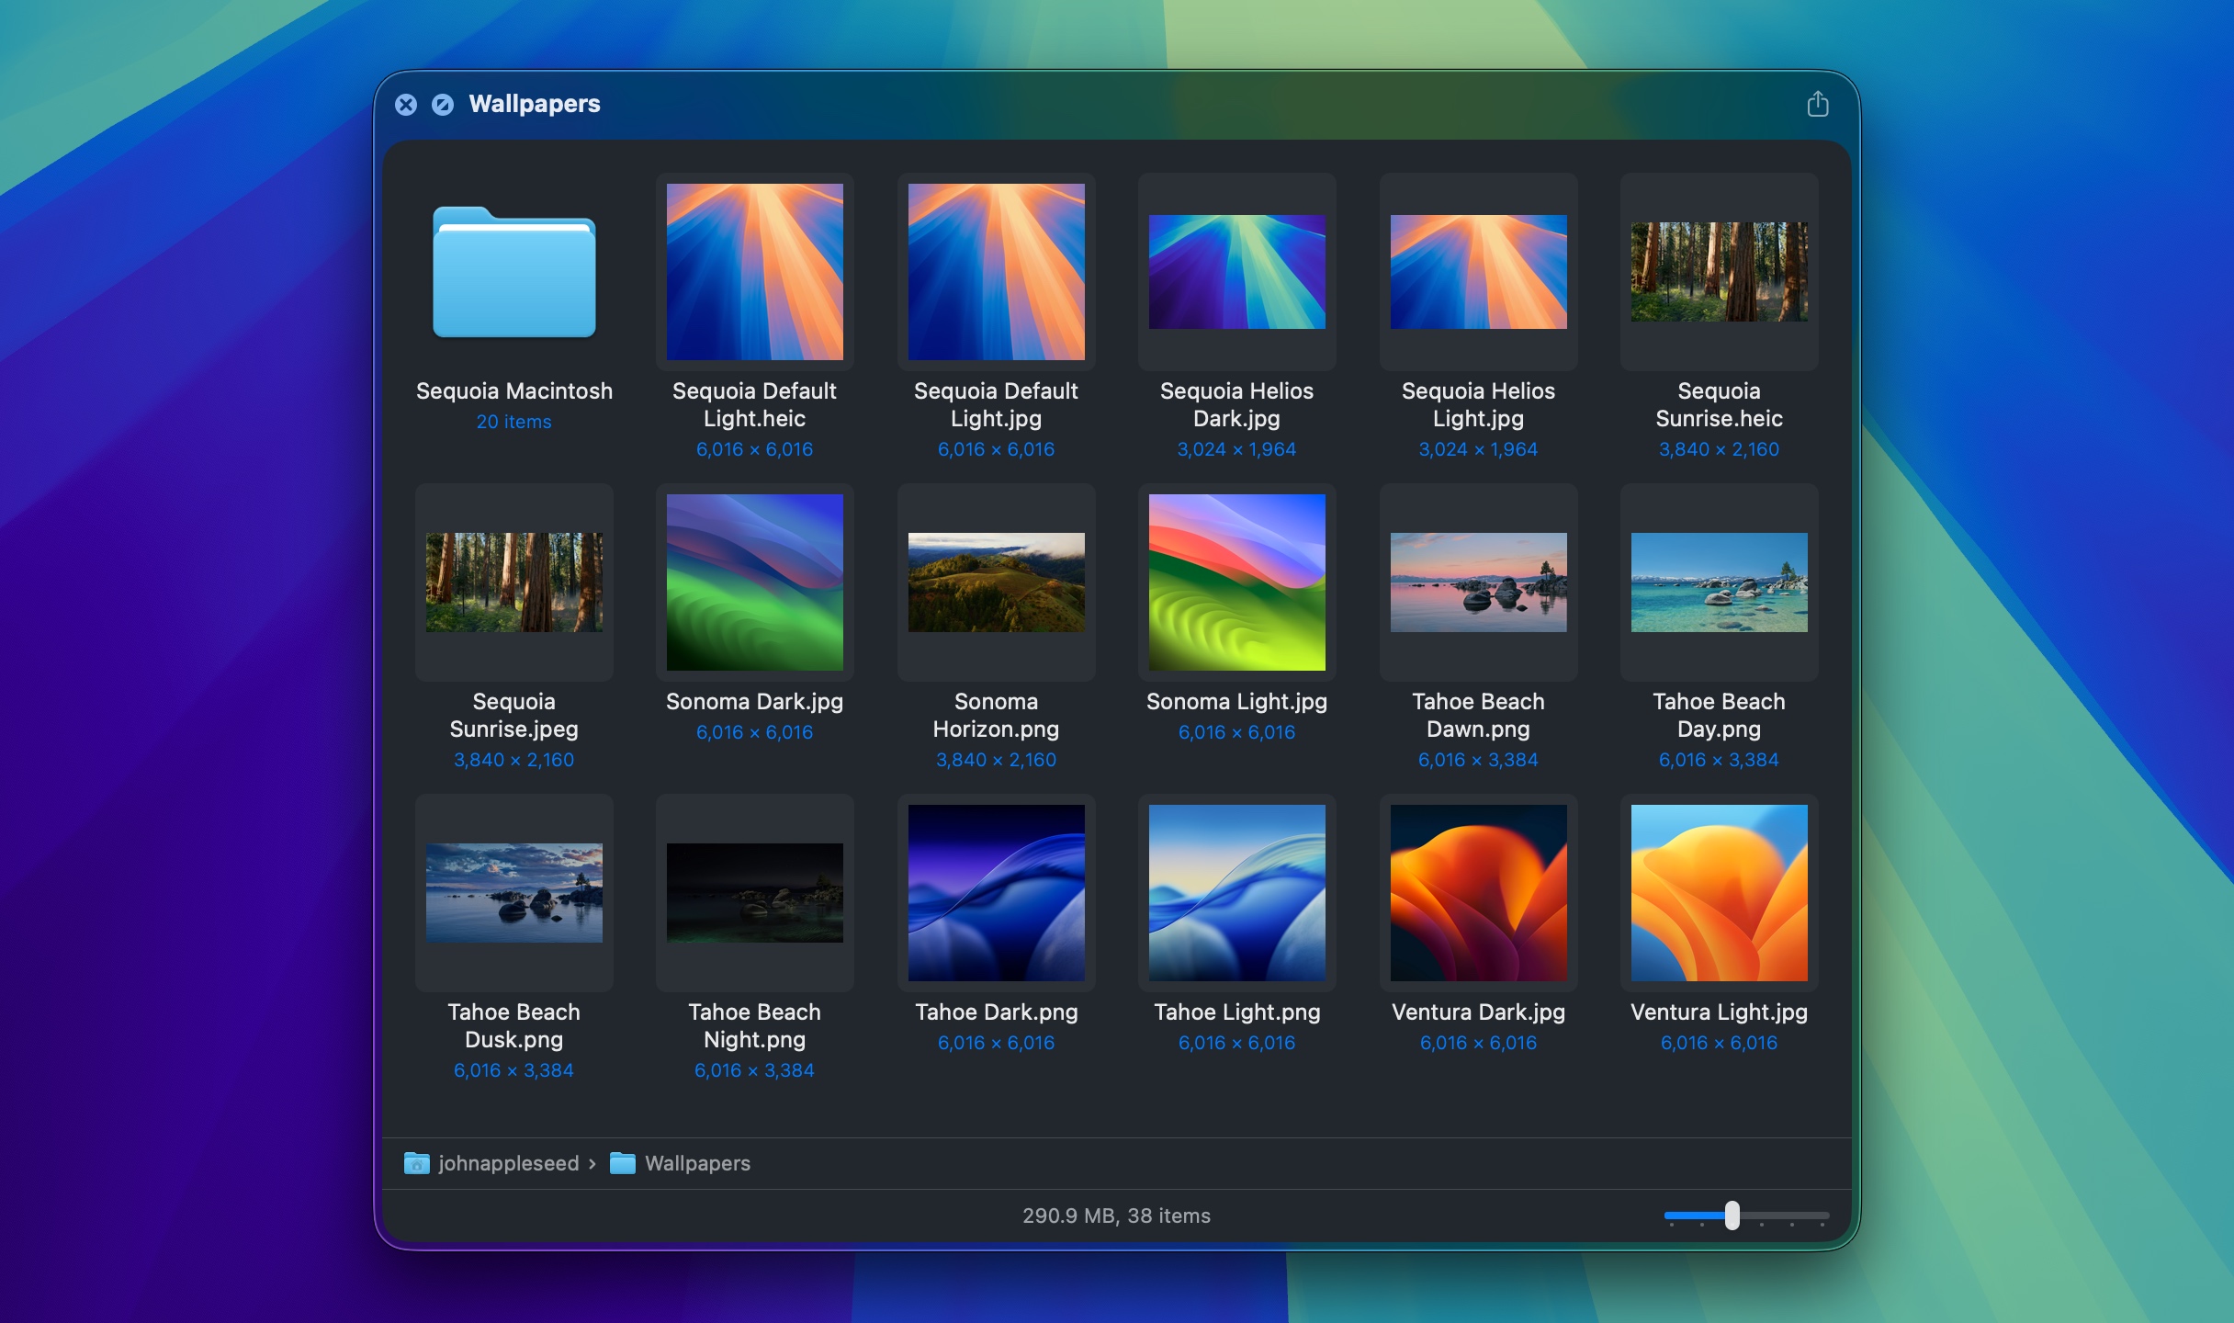Click the johnappleseed home icon in the path bar

[x=417, y=1163]
